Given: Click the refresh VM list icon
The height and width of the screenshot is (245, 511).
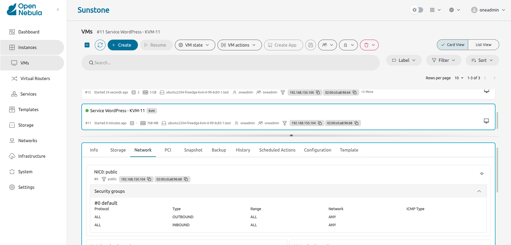Looking at the screenshot, I should click(100, 45).
